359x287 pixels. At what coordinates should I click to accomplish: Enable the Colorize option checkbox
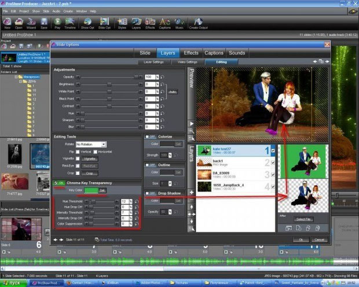147,137
